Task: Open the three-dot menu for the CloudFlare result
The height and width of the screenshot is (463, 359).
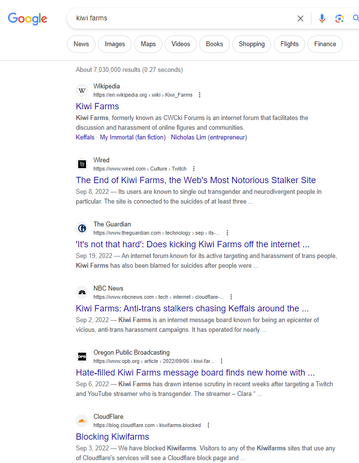Action: point(208,425)
